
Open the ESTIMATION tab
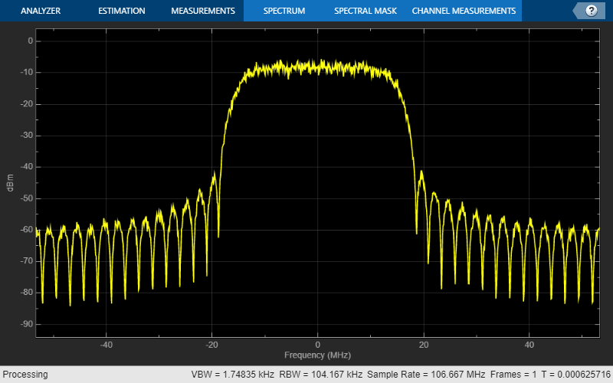(122, 11)
